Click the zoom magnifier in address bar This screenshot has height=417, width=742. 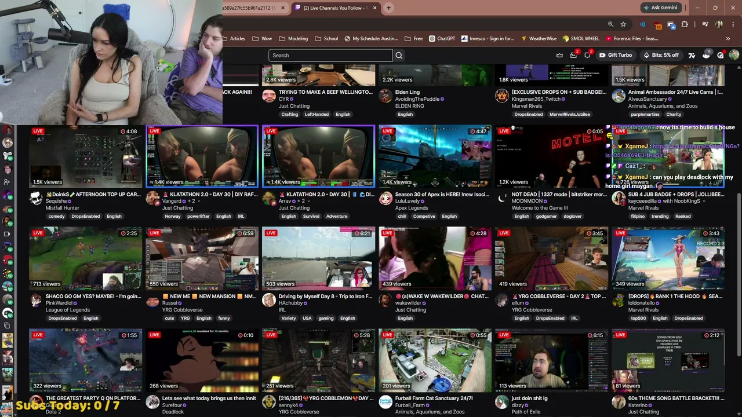pyautogui.click(x=610, y=24)
